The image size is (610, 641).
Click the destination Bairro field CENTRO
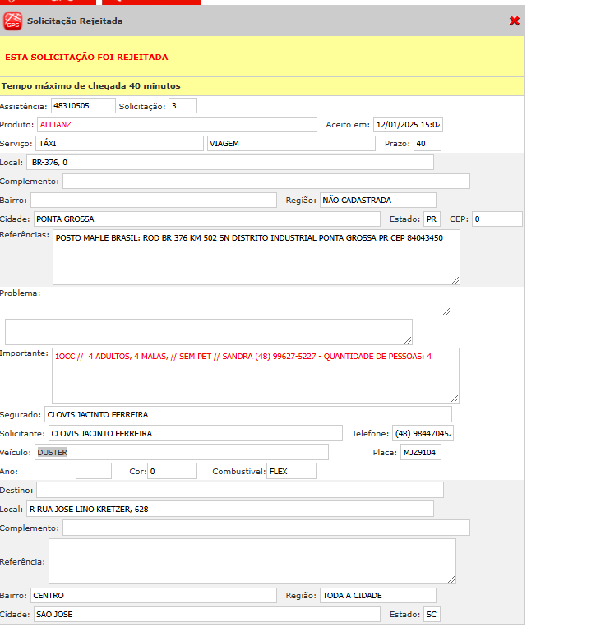[x=154, y=595]
